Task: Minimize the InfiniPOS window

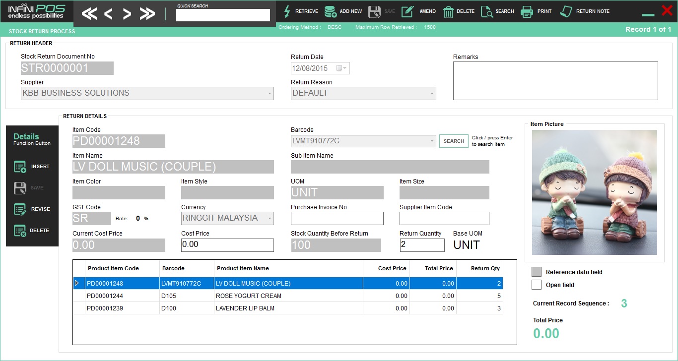Action: 648,15
